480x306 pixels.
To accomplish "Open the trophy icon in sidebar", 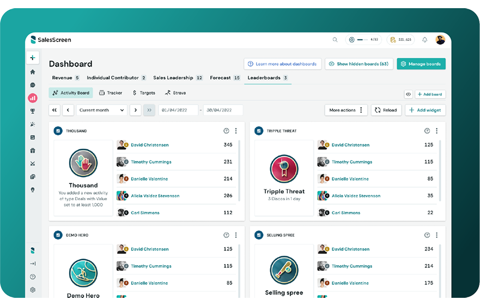I will coord(33,111).
